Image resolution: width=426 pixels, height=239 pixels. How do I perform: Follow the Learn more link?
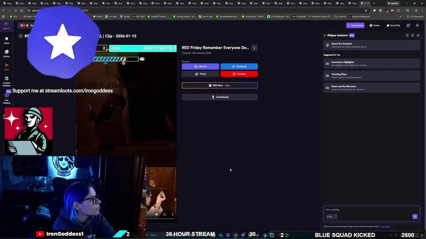(385, 226)
